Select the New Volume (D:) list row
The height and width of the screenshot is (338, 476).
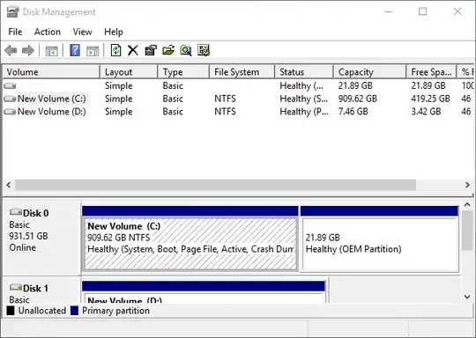(x=238, y=112)
